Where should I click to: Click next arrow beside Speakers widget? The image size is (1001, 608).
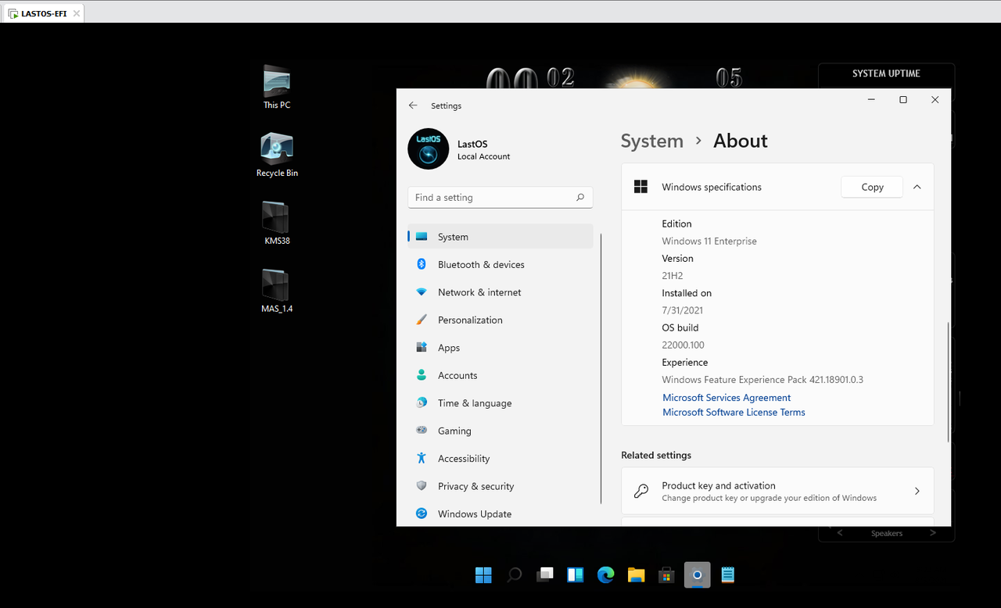[x=933, y=533]
